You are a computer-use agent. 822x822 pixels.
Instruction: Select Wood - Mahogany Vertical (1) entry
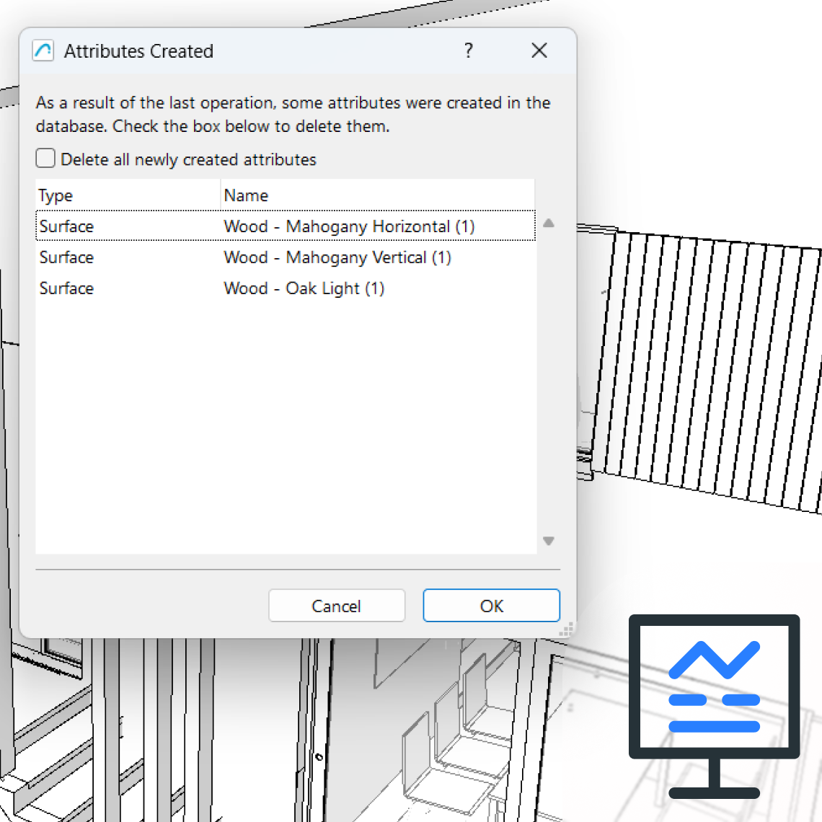(x=337, y=257)
